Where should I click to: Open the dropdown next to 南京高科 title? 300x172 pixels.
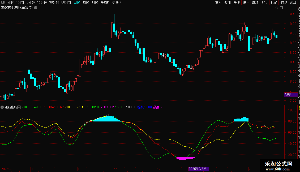click(x=36, y=8)
